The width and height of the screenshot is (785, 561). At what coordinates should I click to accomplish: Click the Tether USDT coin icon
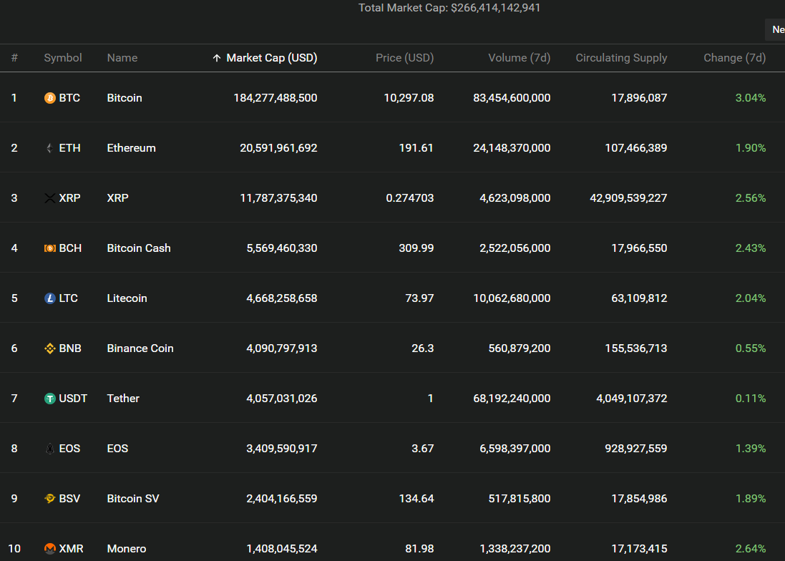(x=50, y=399)
